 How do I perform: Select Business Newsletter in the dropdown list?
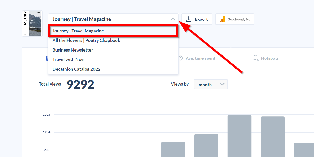[73, 50]
